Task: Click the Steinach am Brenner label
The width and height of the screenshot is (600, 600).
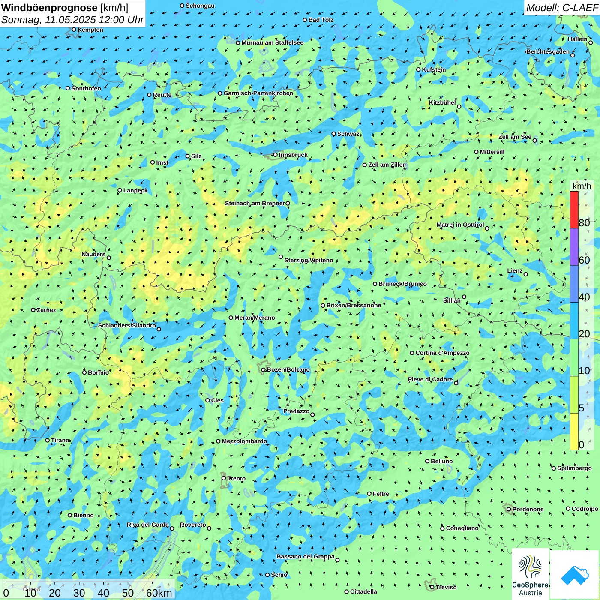Action: (x=255, y=203)
